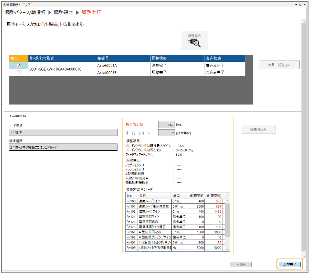Click the <前へ back button
The width and height of the screenshot is (309, 273).
[241, 264]
